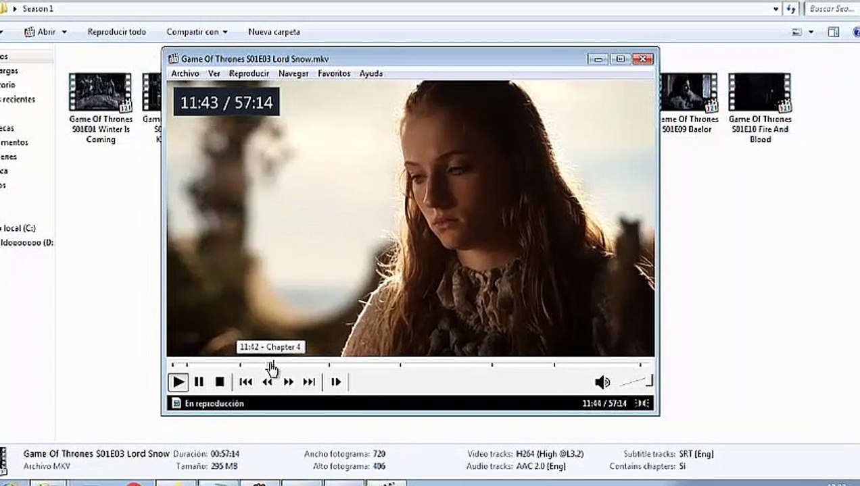
Task: Expand the Abrir dropdown arrow
Action: (64, 32)
